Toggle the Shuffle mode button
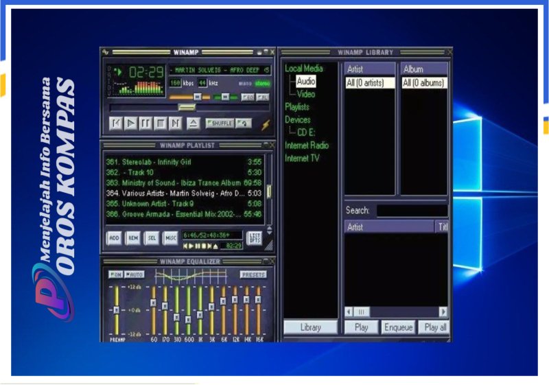 (219, 124)
